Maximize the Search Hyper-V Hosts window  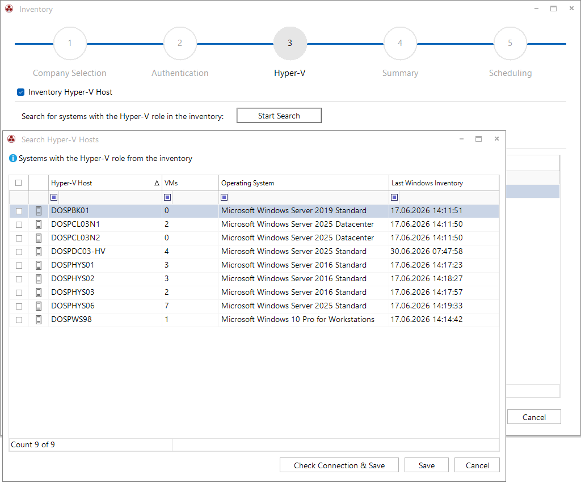(479, 139)
